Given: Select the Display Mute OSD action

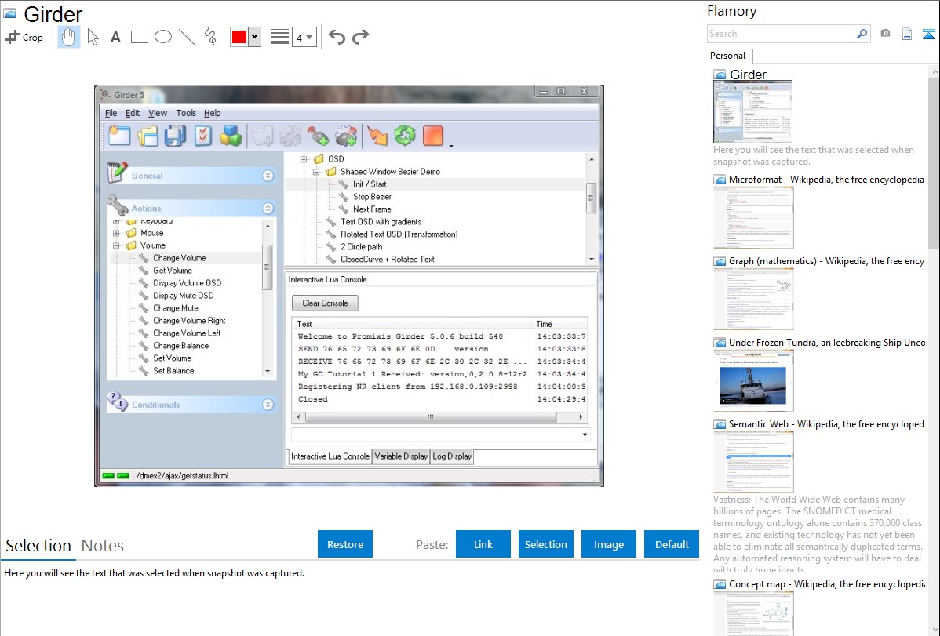Looking at the screenshot, I should coord(183,296).
